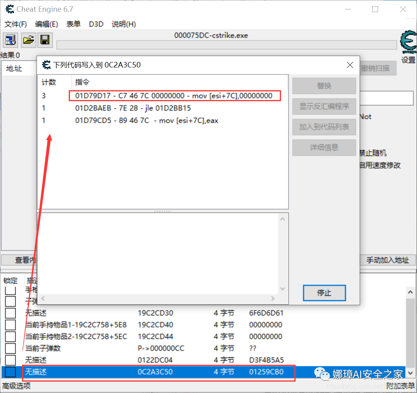Select address 19C2CD30 in table
This screenshot has width=417, height=393.
156,313
